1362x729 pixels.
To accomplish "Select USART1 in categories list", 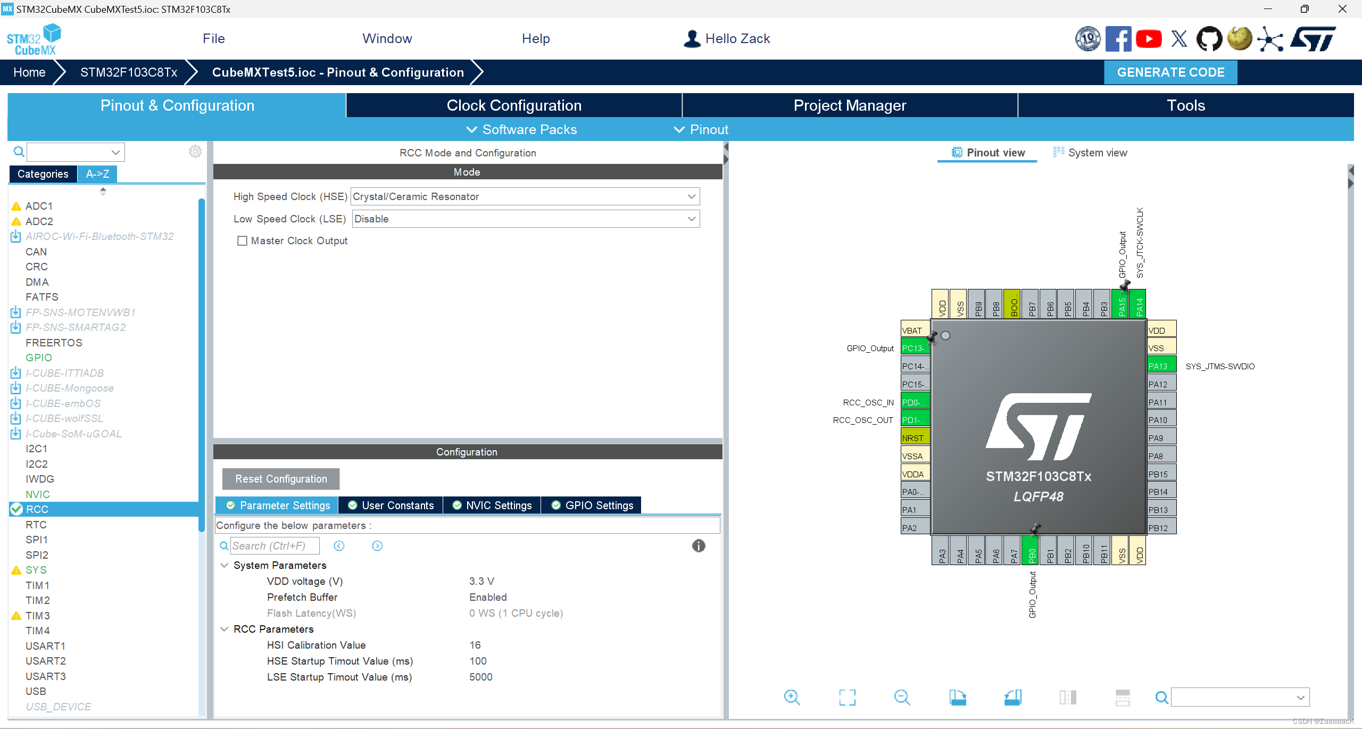I will [46, 646].
